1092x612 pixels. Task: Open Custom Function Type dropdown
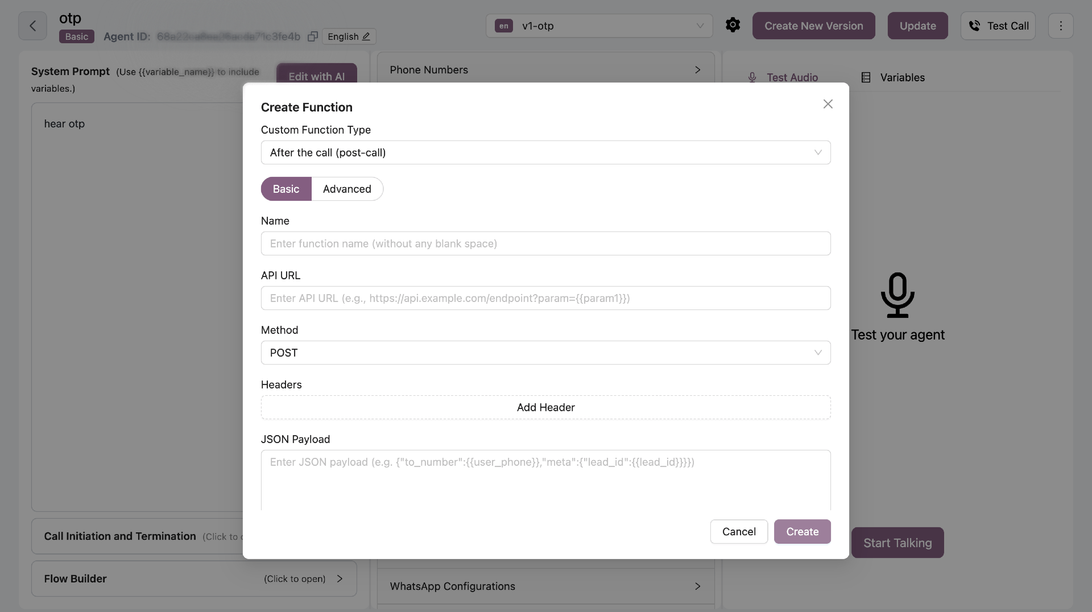[x=545, y=152]
